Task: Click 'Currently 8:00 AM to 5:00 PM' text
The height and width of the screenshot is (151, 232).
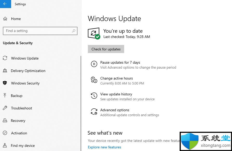Action: [122, 83]
